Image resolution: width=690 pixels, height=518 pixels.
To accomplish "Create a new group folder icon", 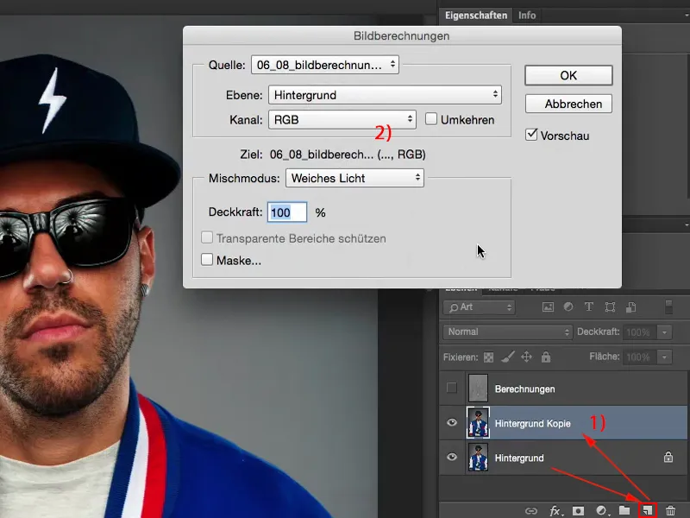I will (624, 510).
